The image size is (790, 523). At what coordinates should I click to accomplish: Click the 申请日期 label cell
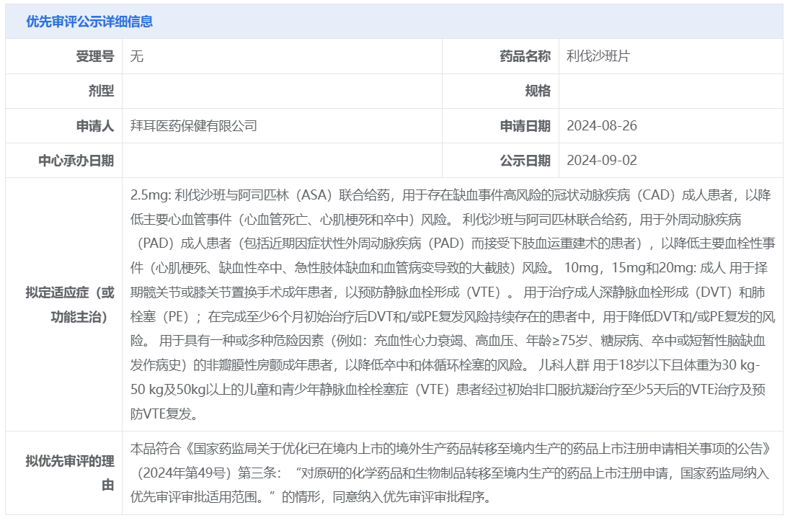[x=500, y=126]
